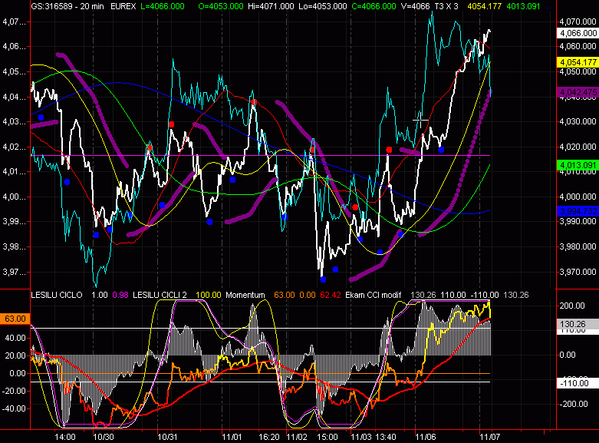Click the white crosshair cursor on chart
Image resolution: width=599 pixels, height=443 pixels.
(420, 121)
